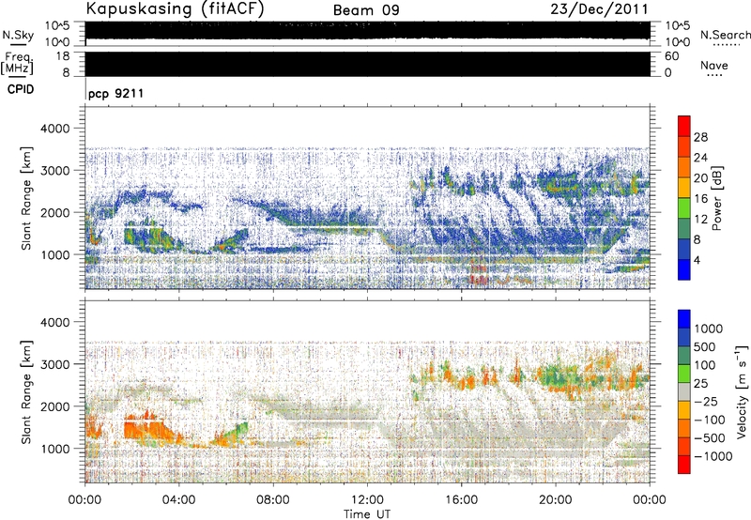Viewport: 751px width, 520px height.
Task: Click the '100' positive velocity tick
Action: [x=705, y=365]
